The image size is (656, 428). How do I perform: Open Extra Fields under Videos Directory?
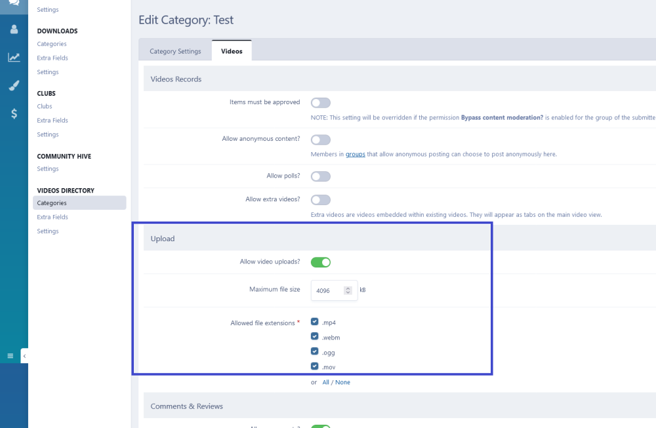(x=52, y=217)
